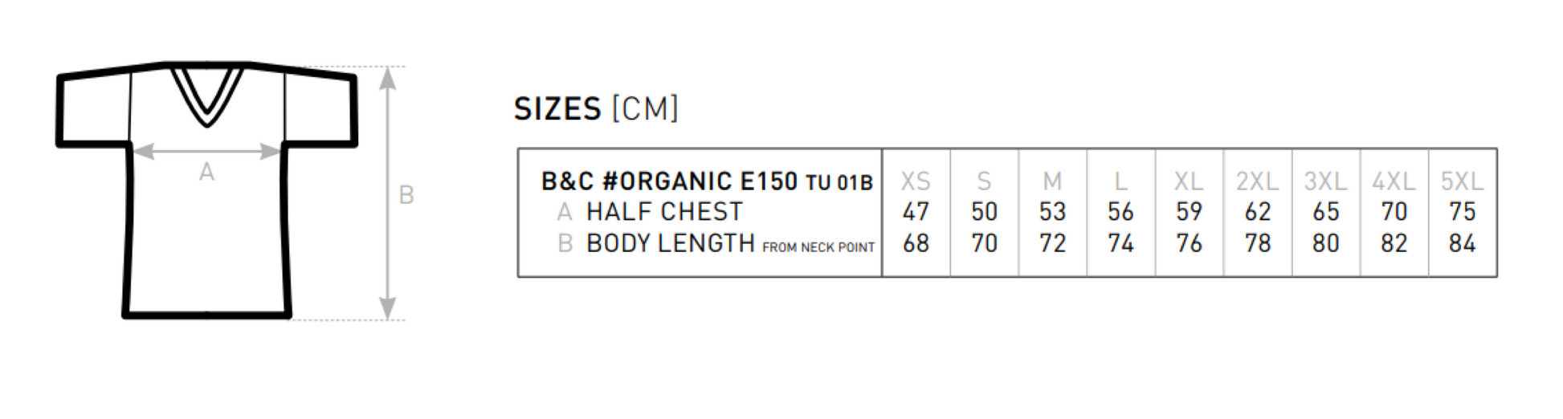Click the B&C #Organic E150 product title
1563x419 pixels.
coord(707,181)
